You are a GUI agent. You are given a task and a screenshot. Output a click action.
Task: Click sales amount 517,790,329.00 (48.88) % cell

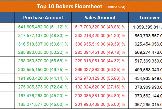click(x=100, y=27)
